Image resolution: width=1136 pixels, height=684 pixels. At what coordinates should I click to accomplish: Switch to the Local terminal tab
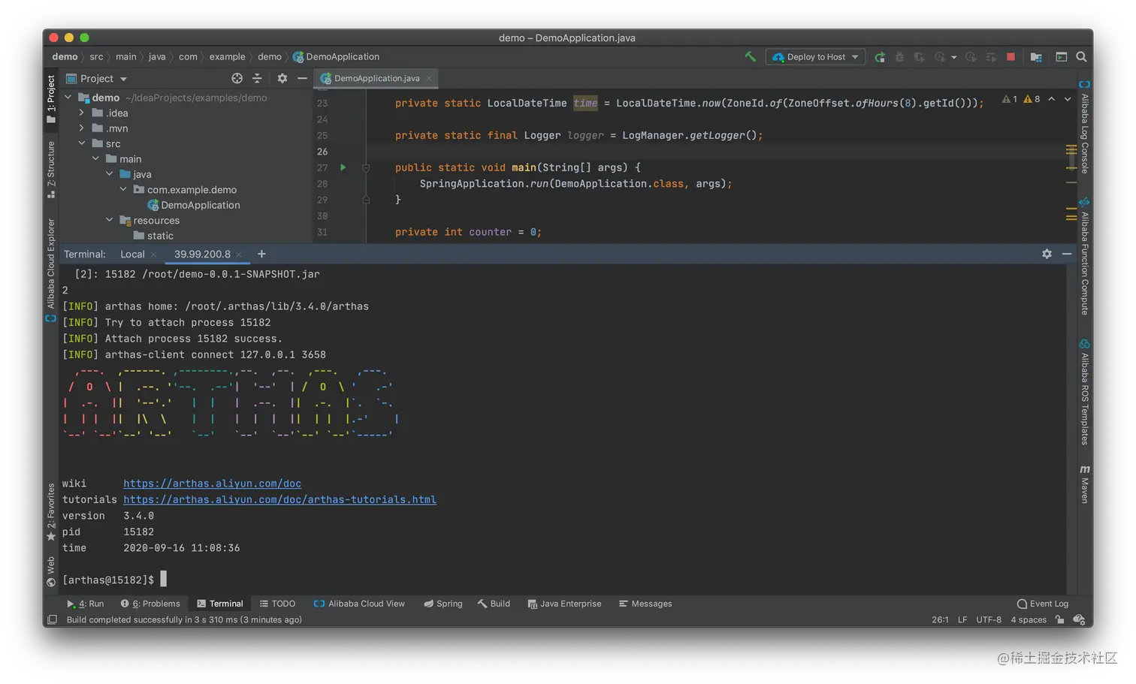(132, 255)
